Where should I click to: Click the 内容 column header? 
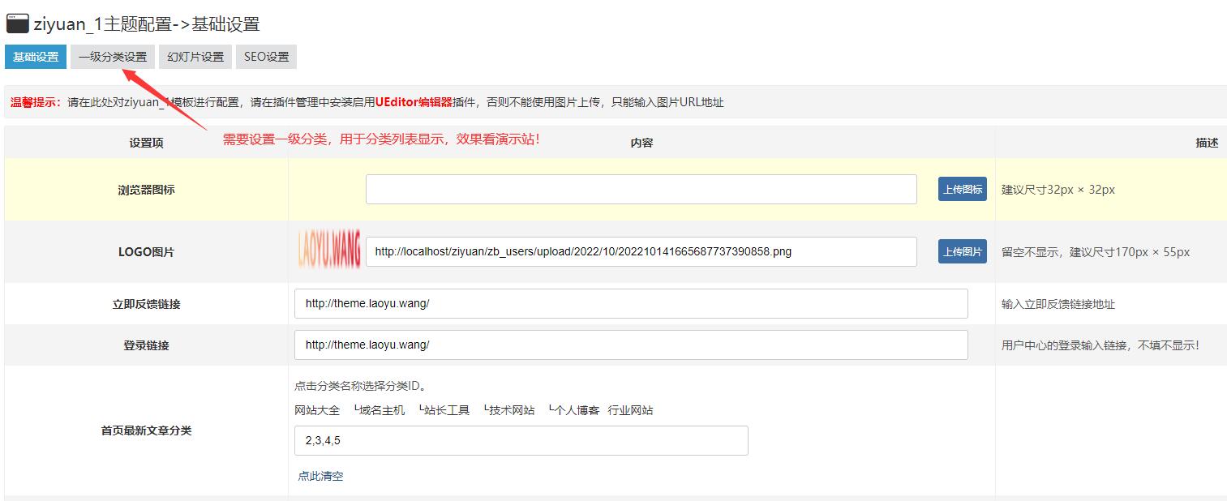pos(641,143)
